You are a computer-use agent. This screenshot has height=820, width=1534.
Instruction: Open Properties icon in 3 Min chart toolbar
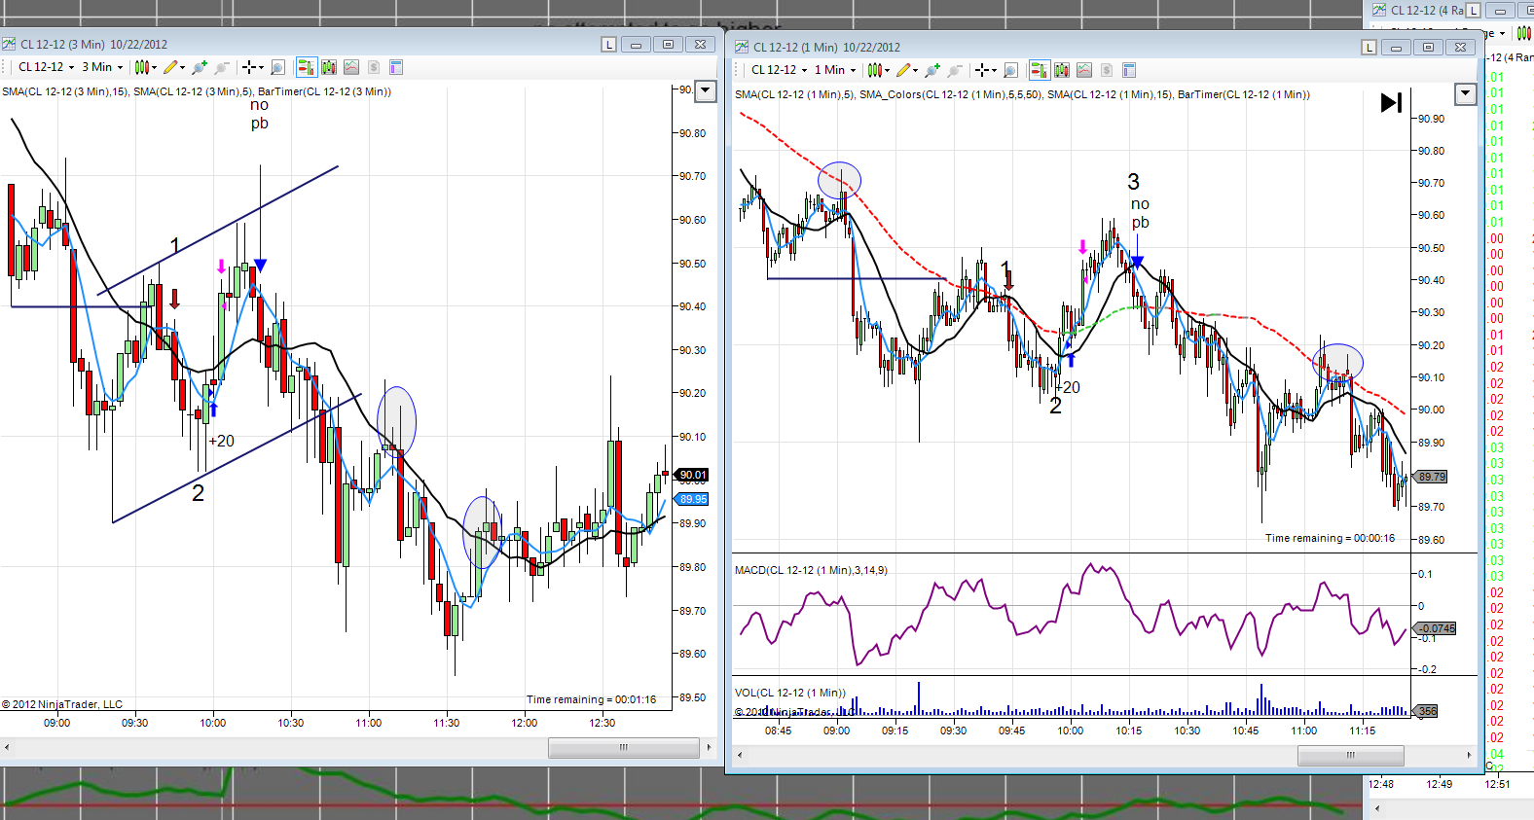[396, 67]
